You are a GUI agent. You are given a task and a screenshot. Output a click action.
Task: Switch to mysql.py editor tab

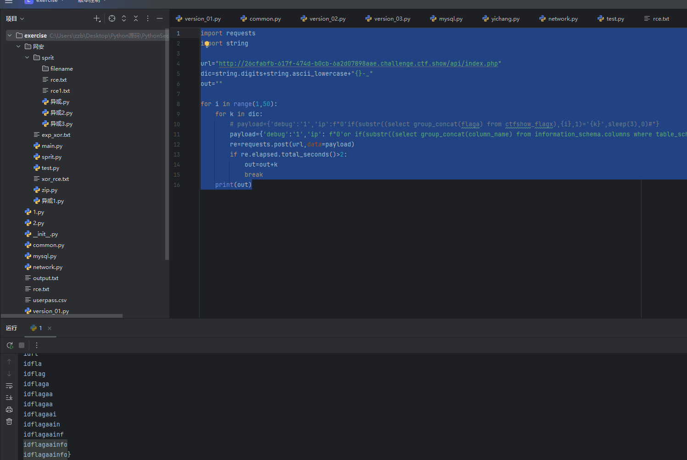click(446, 19)
